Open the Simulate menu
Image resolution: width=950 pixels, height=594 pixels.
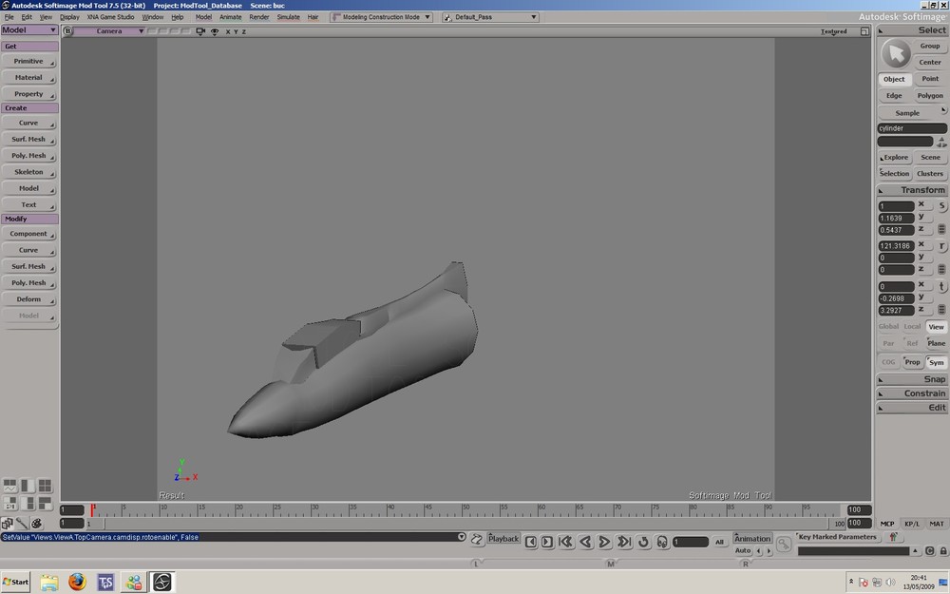[x=289, y=17]
